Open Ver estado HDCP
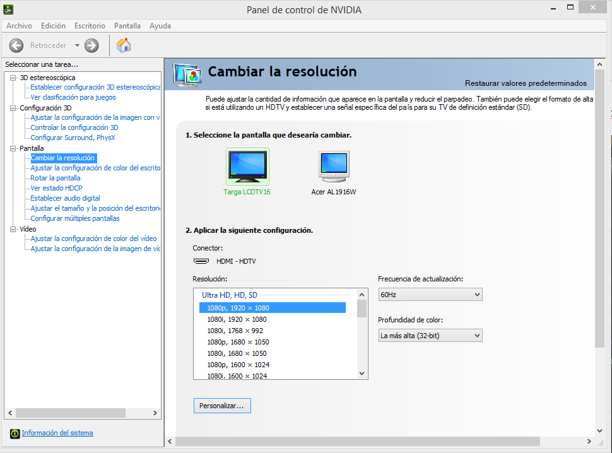 click(56, 189)
